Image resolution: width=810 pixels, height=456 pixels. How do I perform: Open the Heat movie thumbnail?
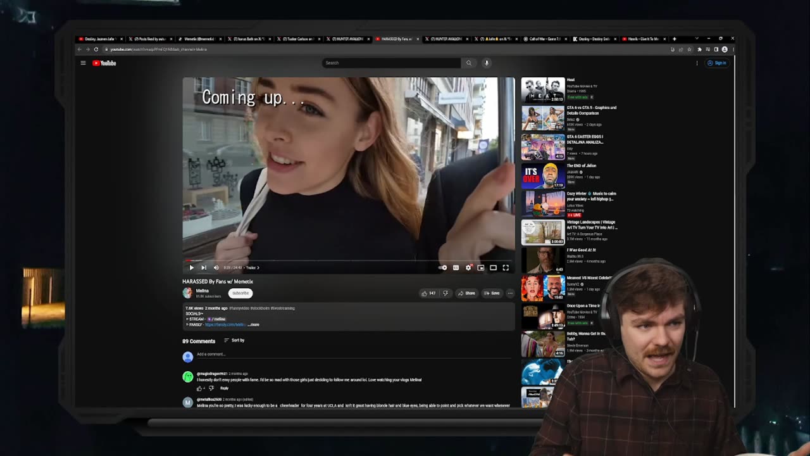(x=543, y=90)
